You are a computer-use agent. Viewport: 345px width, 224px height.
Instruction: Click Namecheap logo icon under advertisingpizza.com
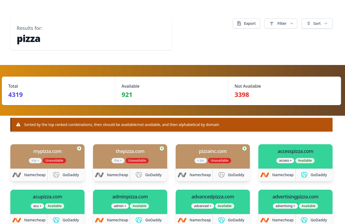(265, 220)
